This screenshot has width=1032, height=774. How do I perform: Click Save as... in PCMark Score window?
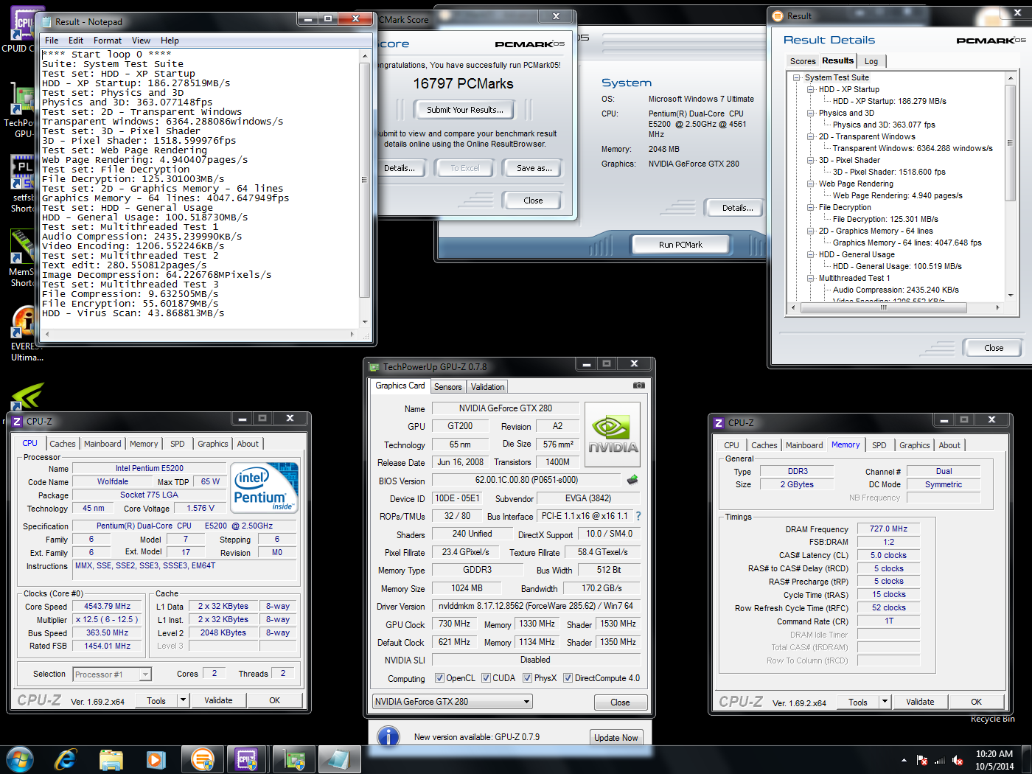point(534,168)
